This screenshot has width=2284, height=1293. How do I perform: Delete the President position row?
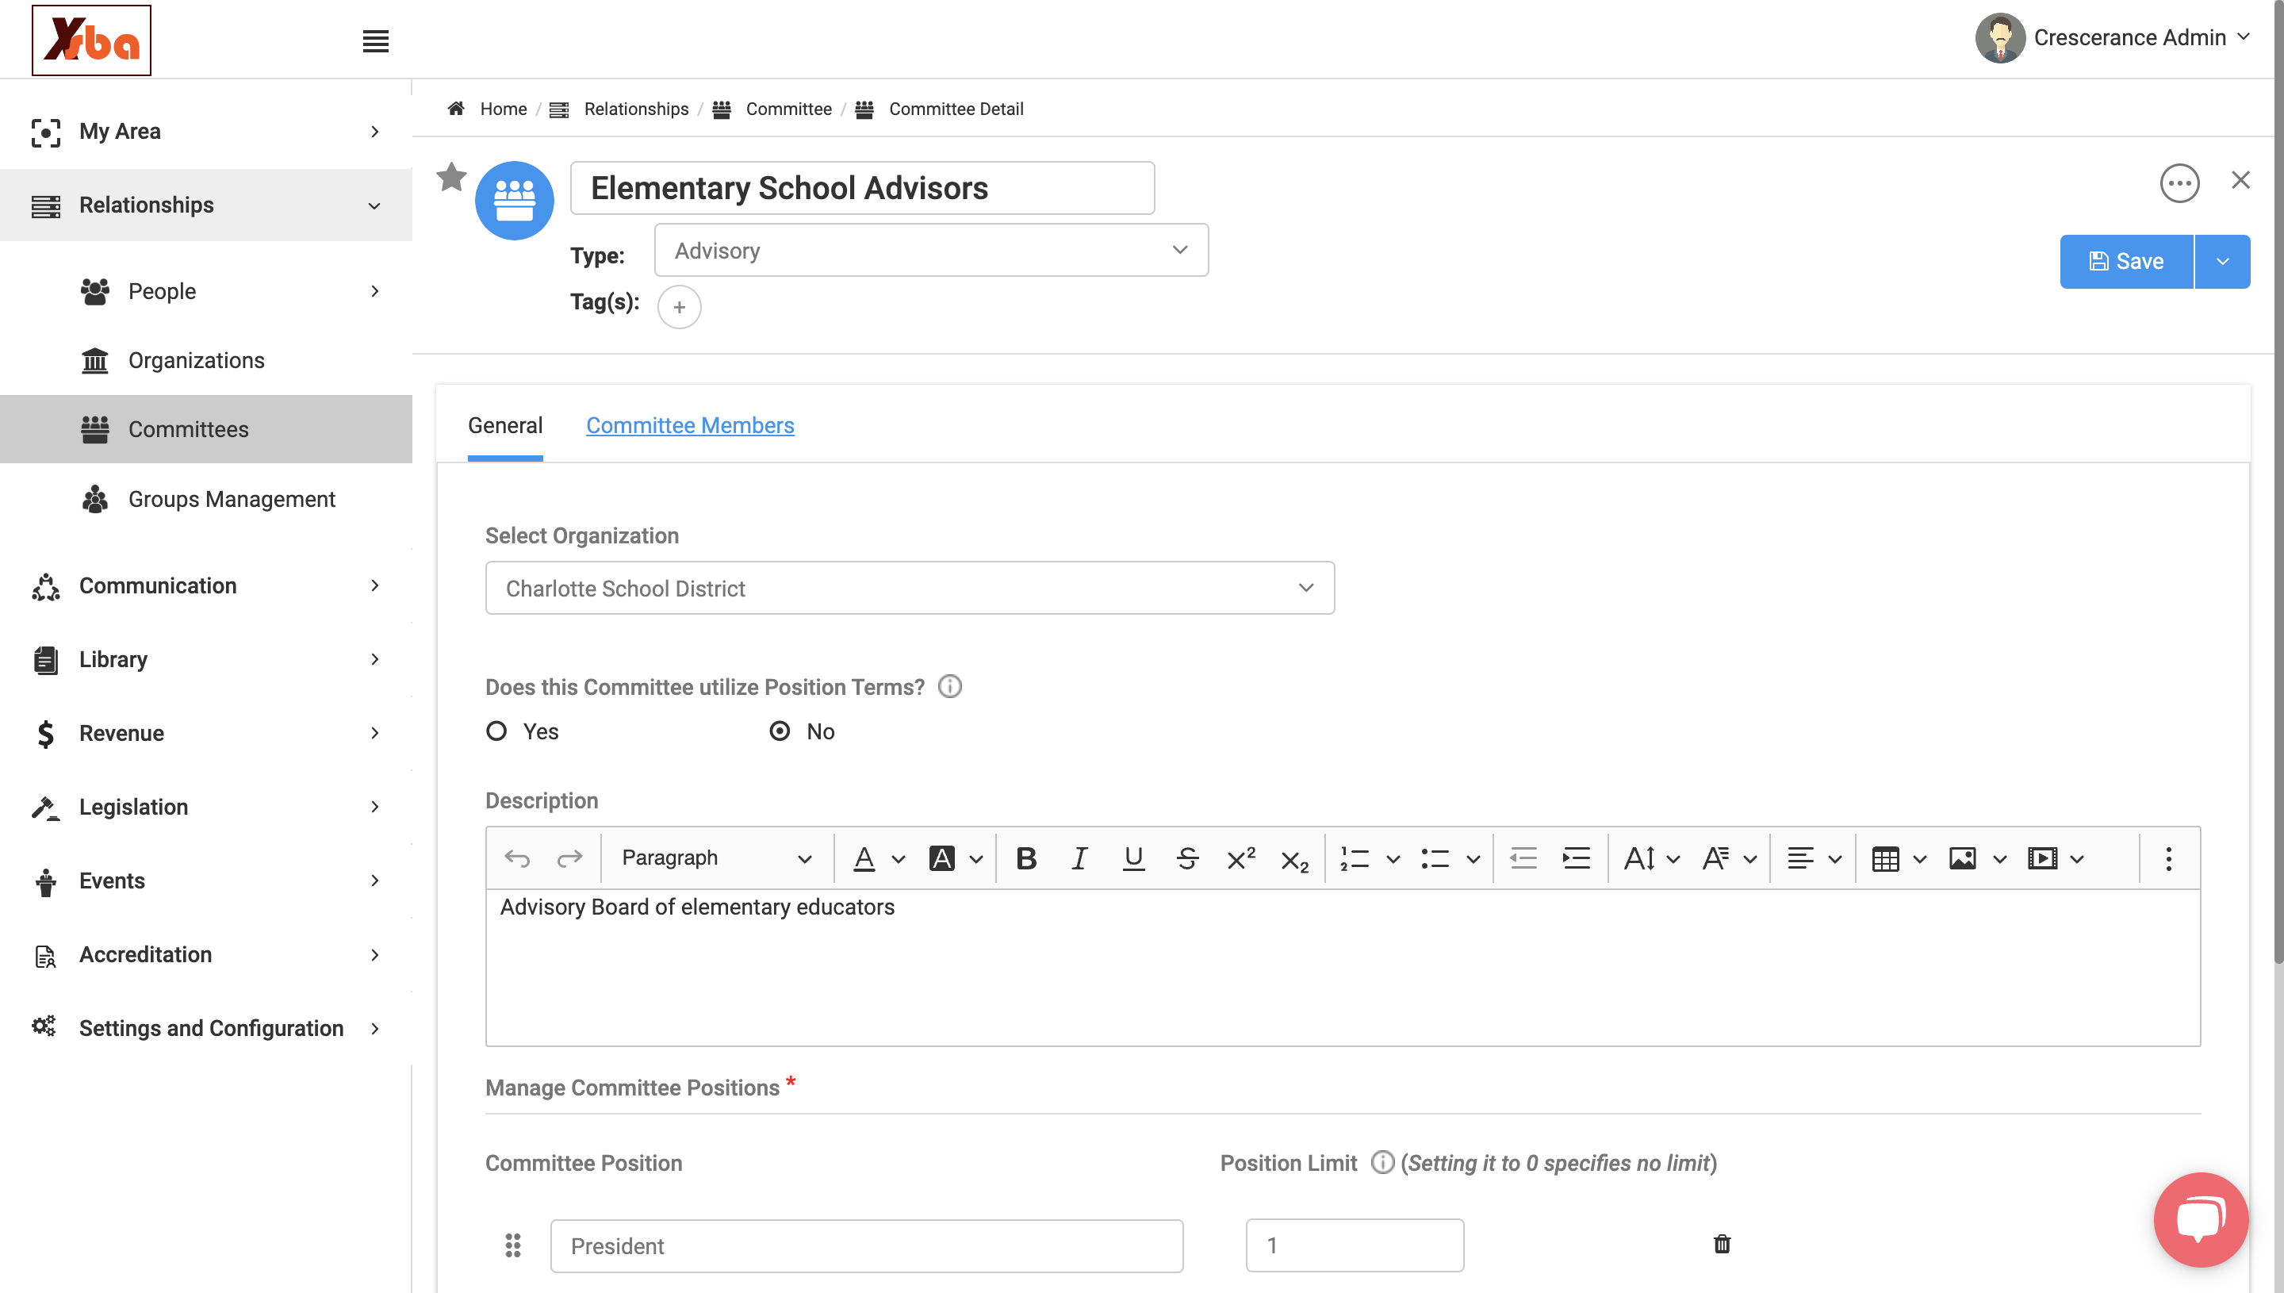[1721, 1244]
